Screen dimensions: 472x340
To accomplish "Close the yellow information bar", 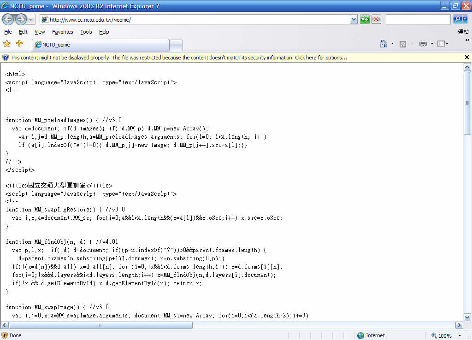I will click(x=466, y=58).
